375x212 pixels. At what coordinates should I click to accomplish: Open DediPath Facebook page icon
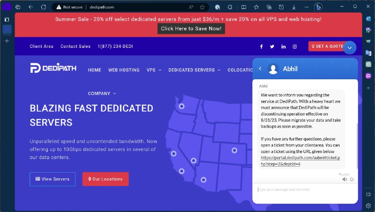[261, 46]
